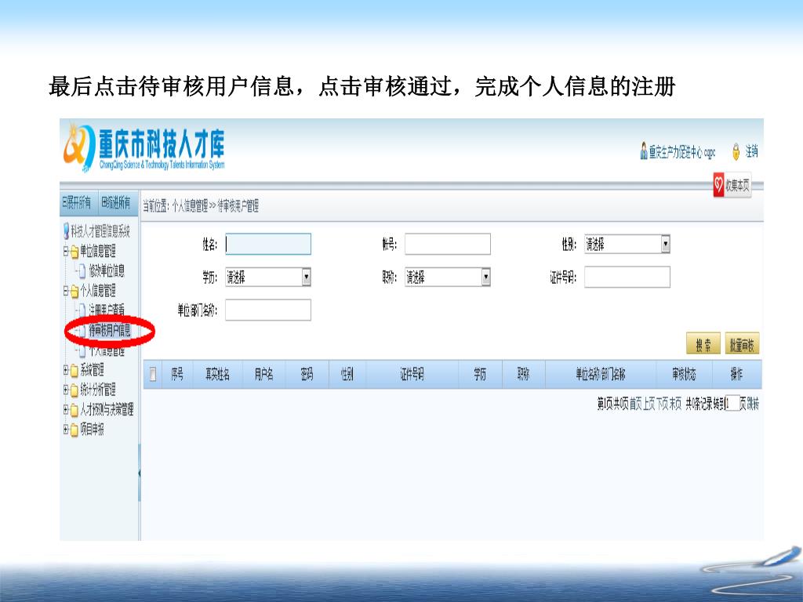Image resolution: width=803 pixels, height=602 pixels.
Task: Click the 序号 column header
Action: click(177, 375)
